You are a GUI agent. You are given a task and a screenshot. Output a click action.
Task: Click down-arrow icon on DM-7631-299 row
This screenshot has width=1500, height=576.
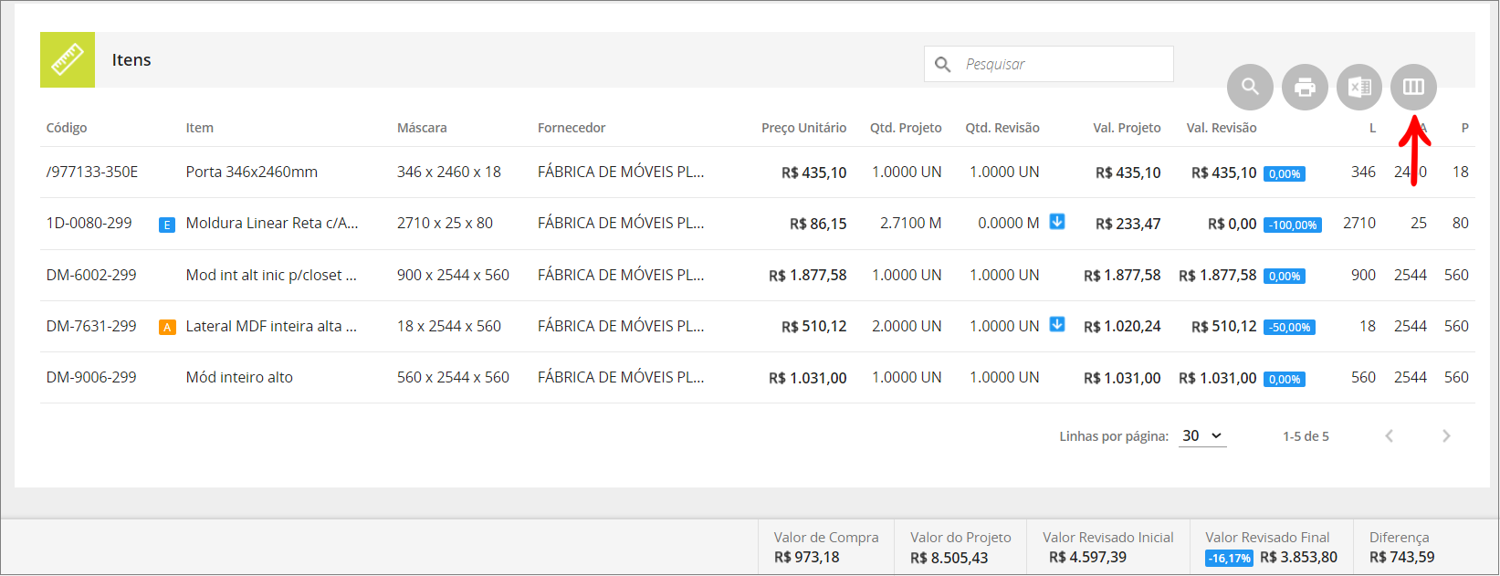point(1057,324)
